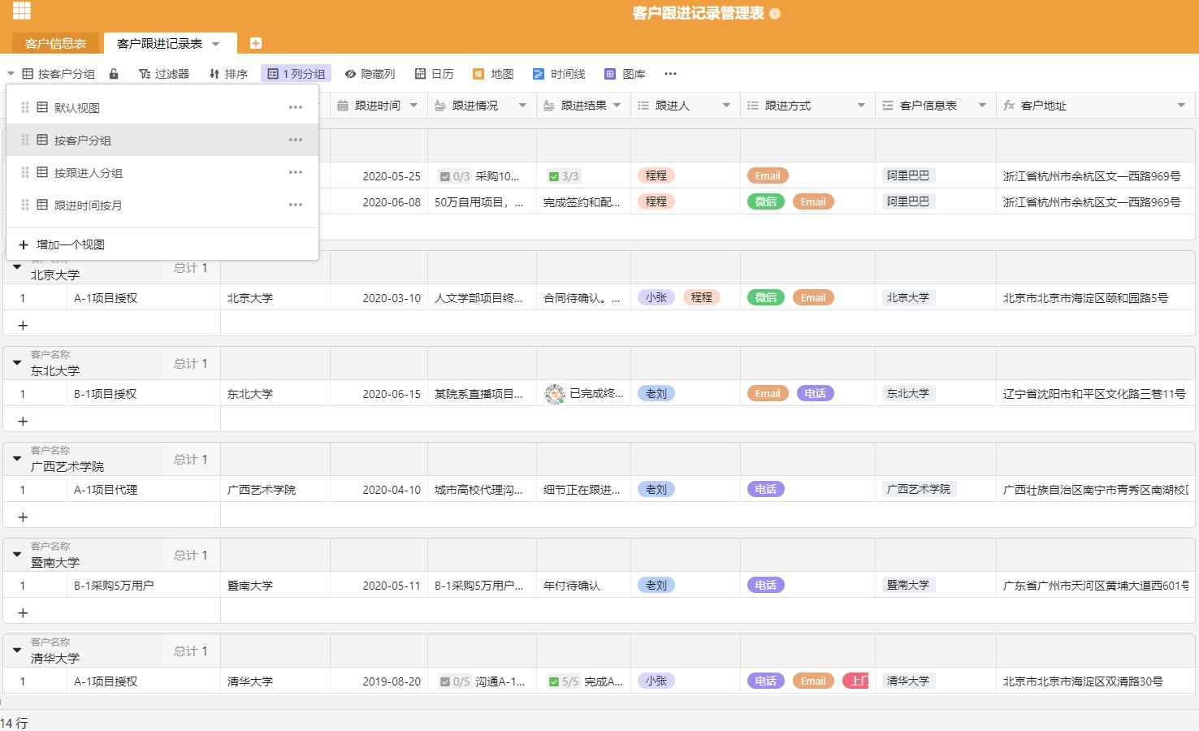Open more options for 跟进时间按月 view
Viewport: 1199px width, 731px height.
(x=296, y=205)
